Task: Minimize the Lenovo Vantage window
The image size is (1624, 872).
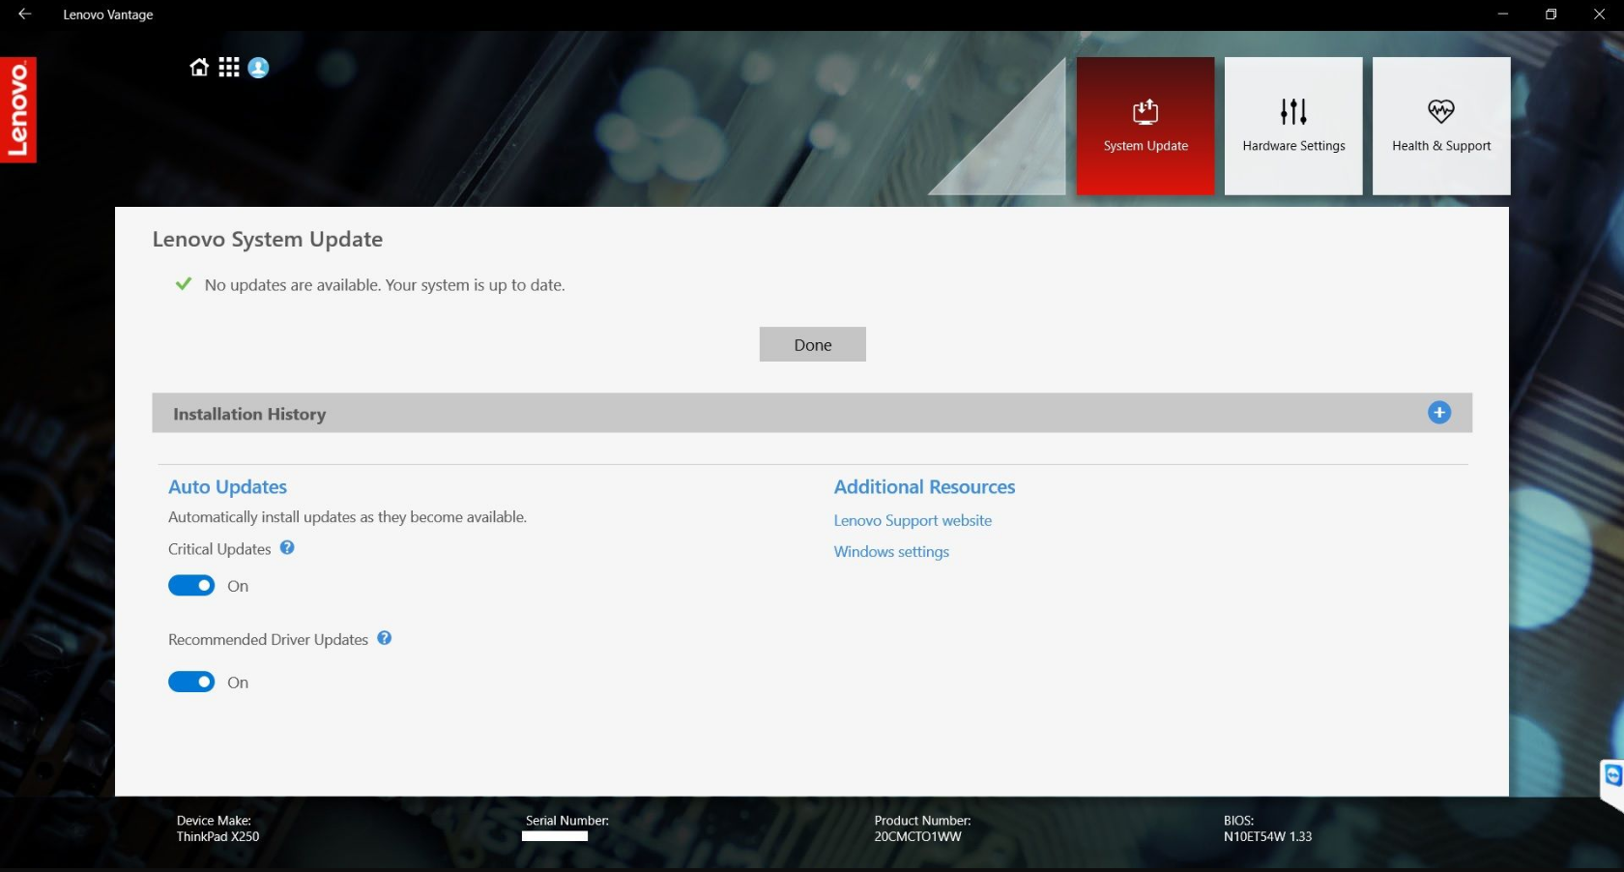Action: coord(1502,14)
